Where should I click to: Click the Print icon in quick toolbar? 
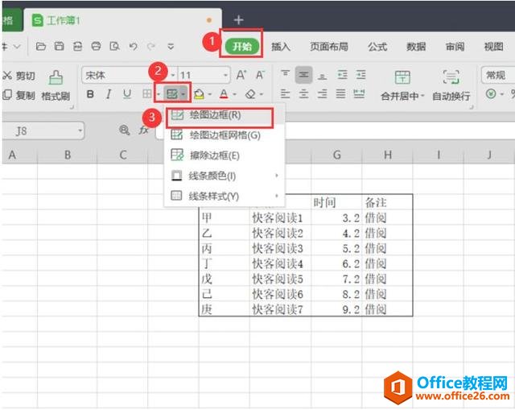pyautogui.click(x=96, y=47)
